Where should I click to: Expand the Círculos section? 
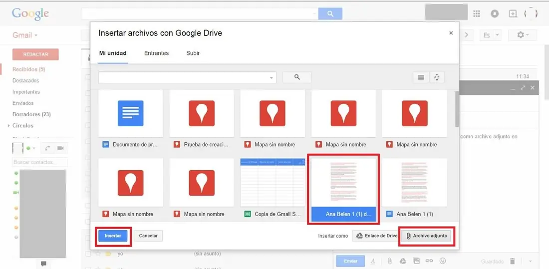pyautogui.click(x=8, y=125)
